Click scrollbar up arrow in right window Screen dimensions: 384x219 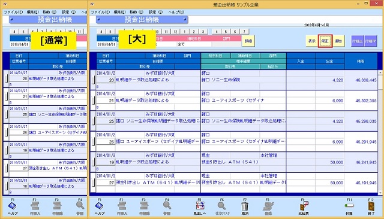(380, 72)
